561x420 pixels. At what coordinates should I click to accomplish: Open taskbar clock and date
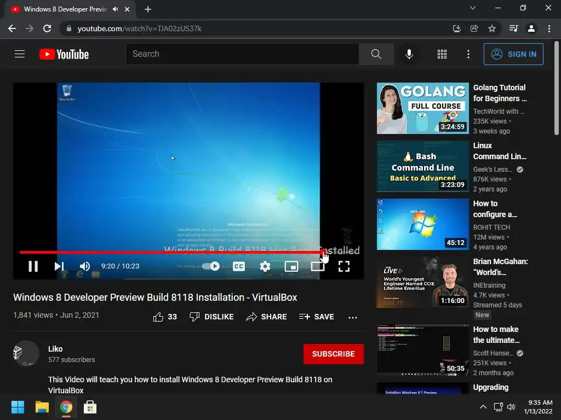point(538,407)
